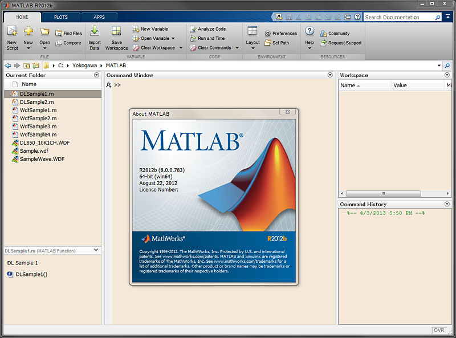Open a file via Open folder icon
This screenshot has width=456, height=338.
pos(44,31)
